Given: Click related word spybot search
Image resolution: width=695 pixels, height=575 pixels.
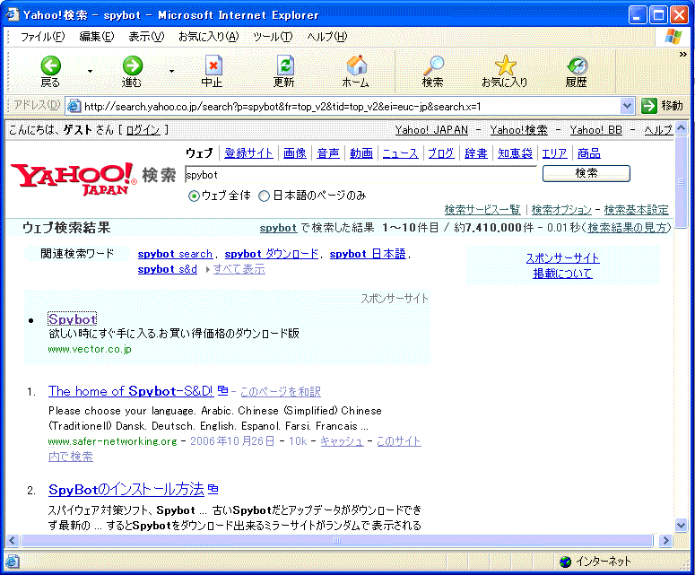Looking at the screenshot, I should (x=175, y=254).
